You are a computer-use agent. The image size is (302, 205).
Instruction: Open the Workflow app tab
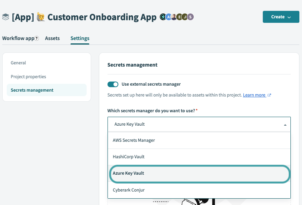pos(18,38)
